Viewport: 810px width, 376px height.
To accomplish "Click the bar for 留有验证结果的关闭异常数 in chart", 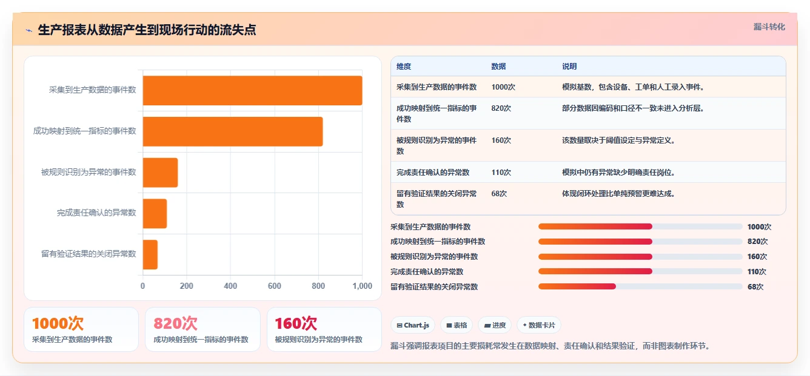I will 150,254.
